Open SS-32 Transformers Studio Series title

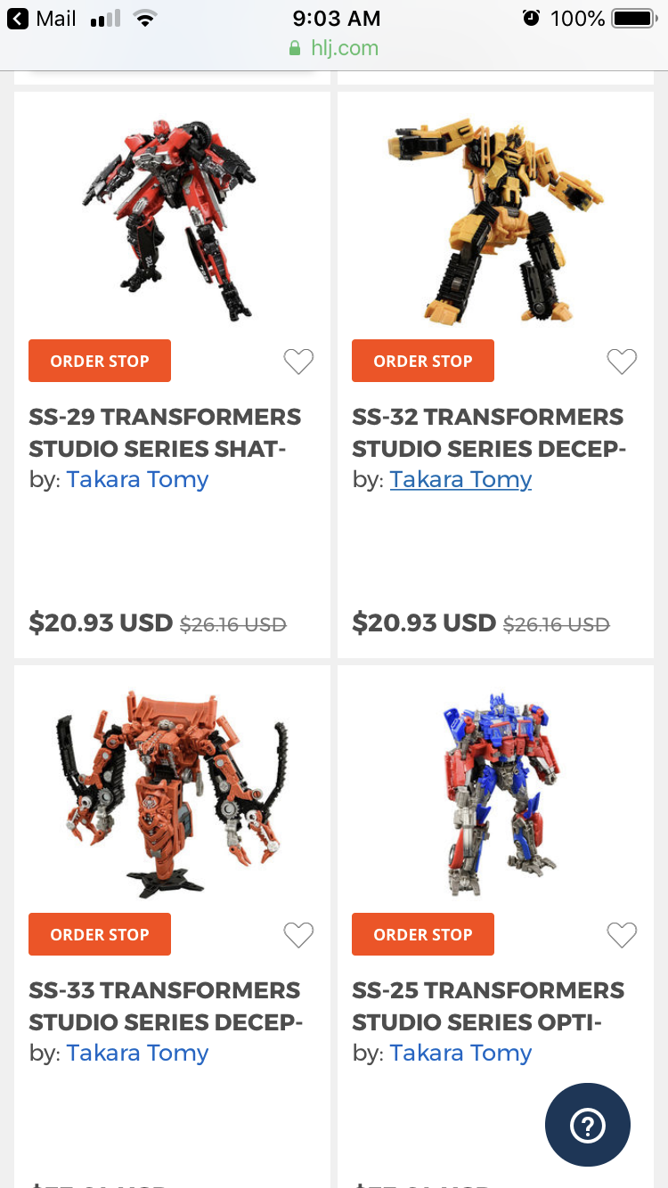[x=489, y=433]
